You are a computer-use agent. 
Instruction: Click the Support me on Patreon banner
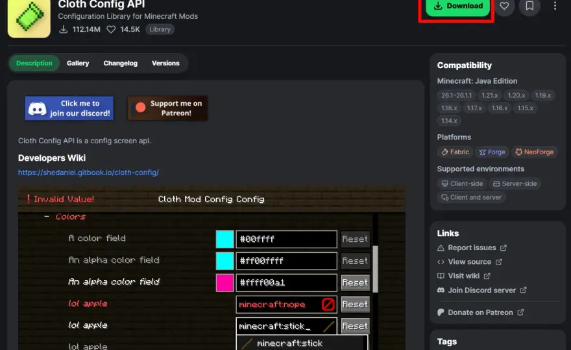click(167, 108)
